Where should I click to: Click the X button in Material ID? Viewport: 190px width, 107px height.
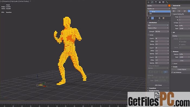click(x=174, y=11)
